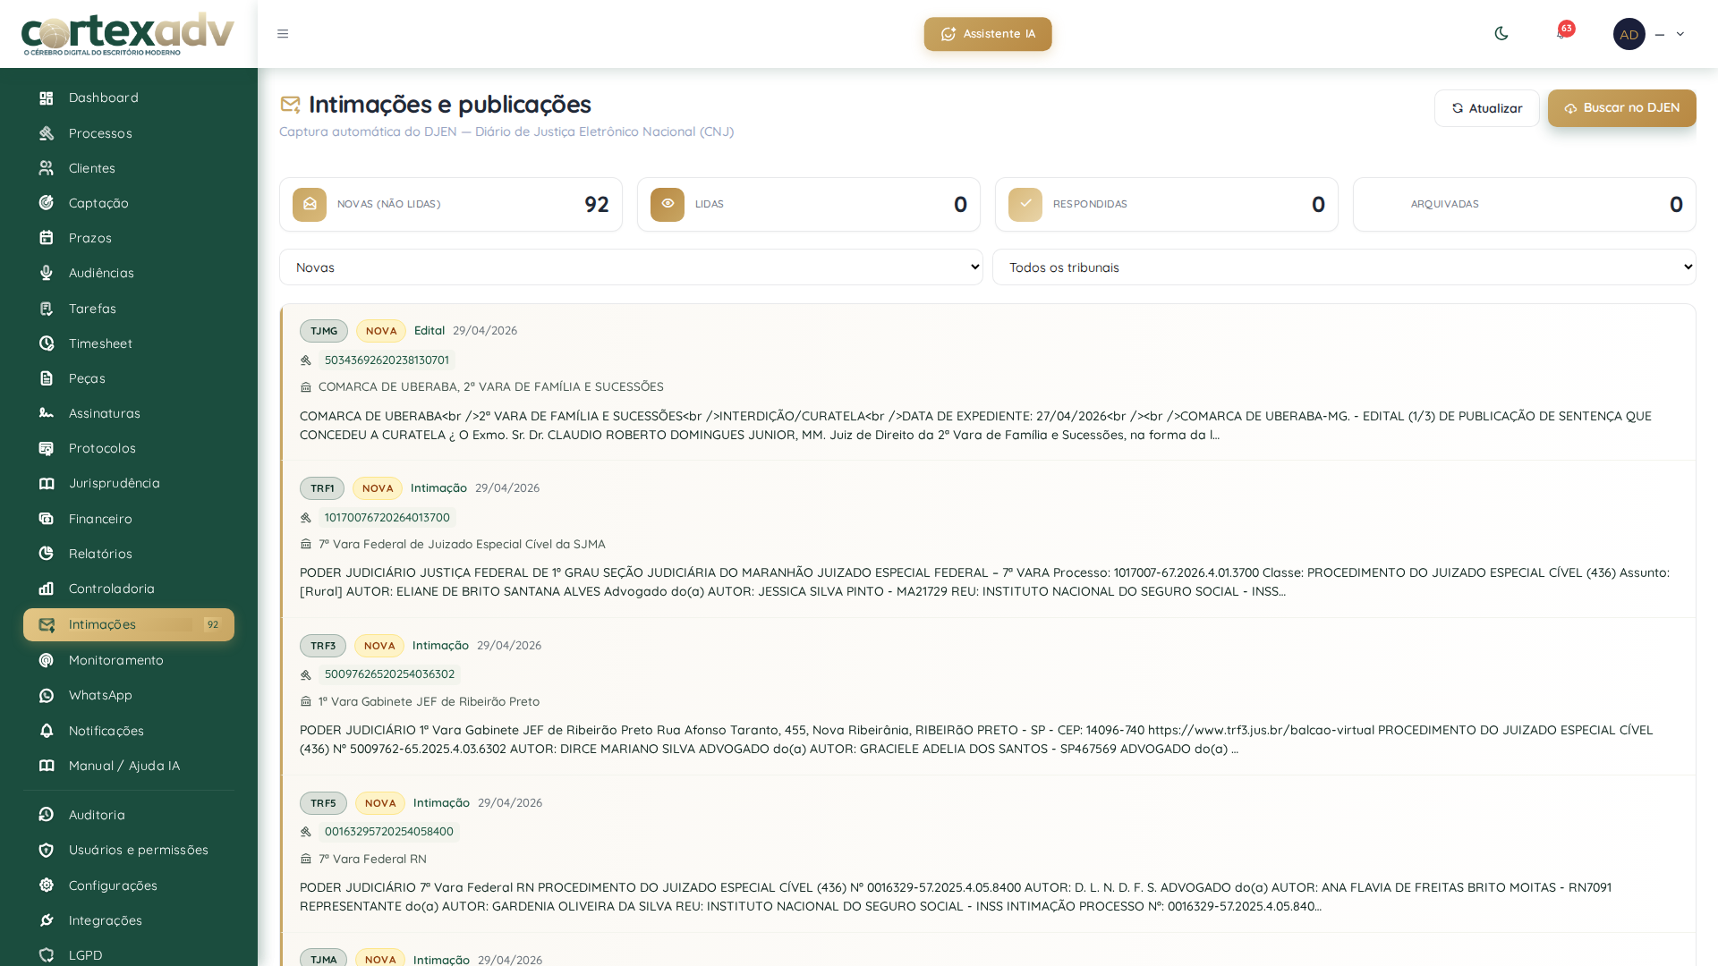Click the Tarefas checklist icon
Viewport: 1718px width, 966px height.
(47, 309)
